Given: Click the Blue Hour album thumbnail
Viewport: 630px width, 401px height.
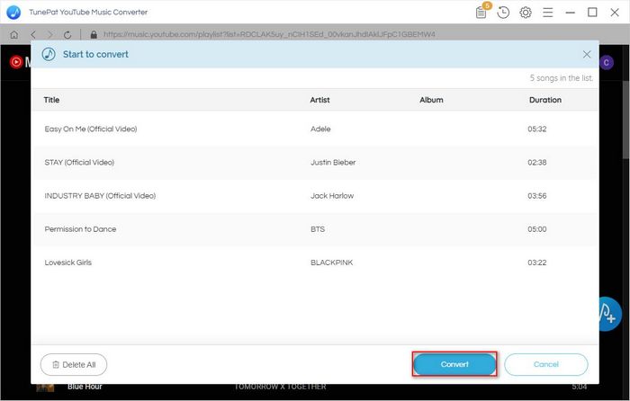Looking at the screenshot, I should [45, 388].
